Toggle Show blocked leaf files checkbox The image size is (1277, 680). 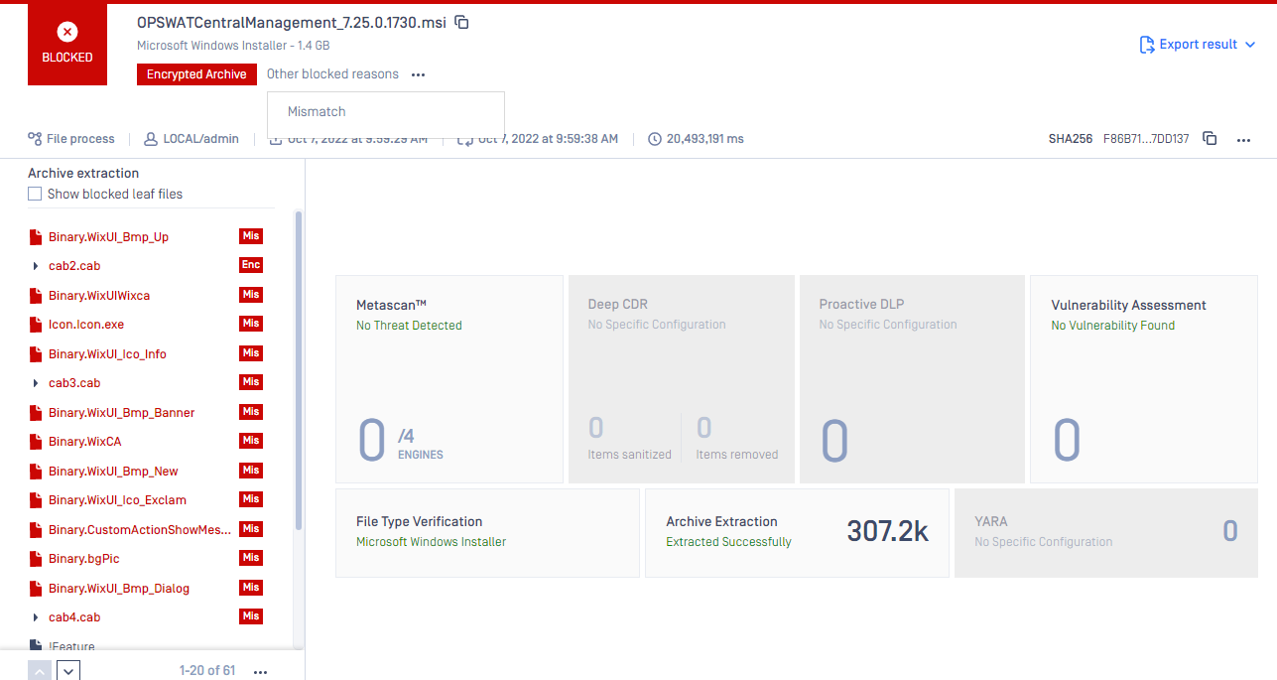(35, 194)
